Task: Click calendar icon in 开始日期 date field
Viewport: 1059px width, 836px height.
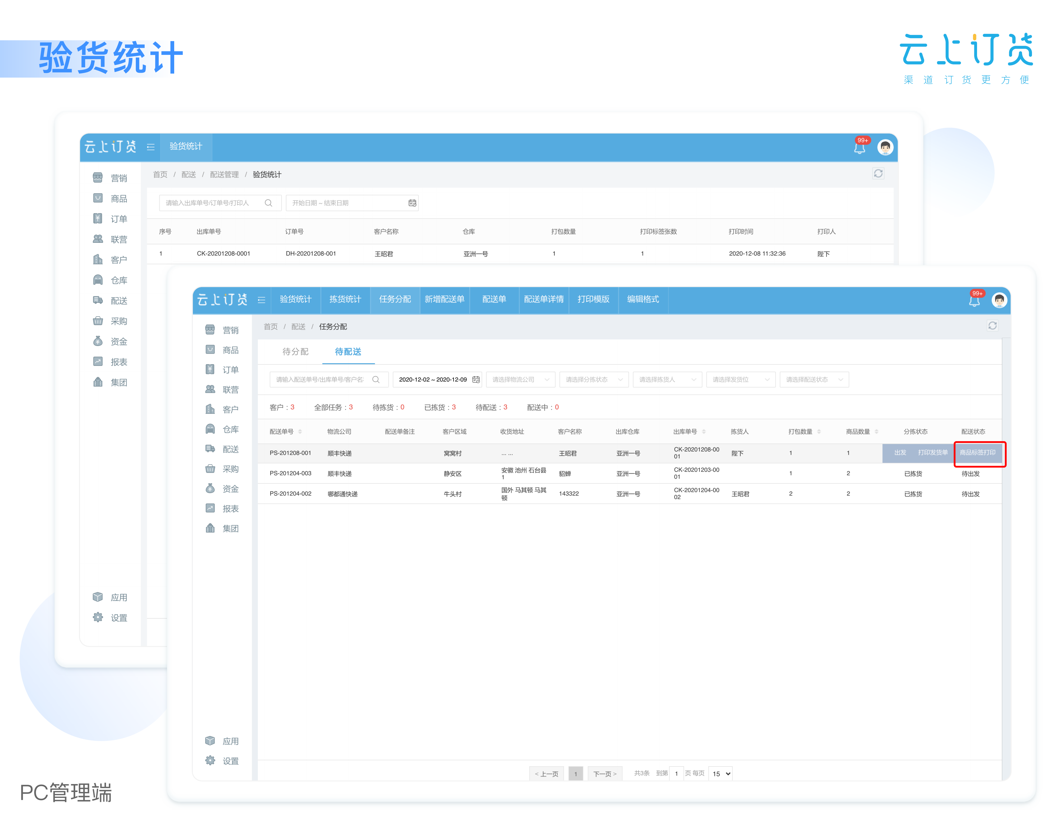Action: coord(412,203)
